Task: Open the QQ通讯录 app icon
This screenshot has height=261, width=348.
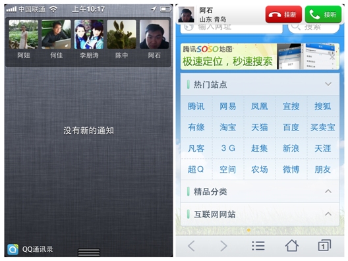Action: 13,249
